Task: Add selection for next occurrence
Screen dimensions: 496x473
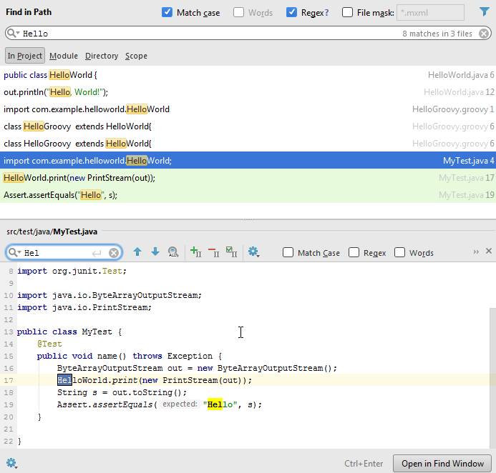Action: tap(195, 252)
